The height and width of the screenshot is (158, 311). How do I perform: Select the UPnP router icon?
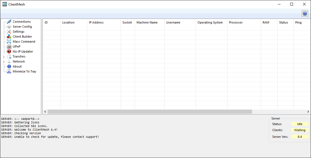coord(9,46)
